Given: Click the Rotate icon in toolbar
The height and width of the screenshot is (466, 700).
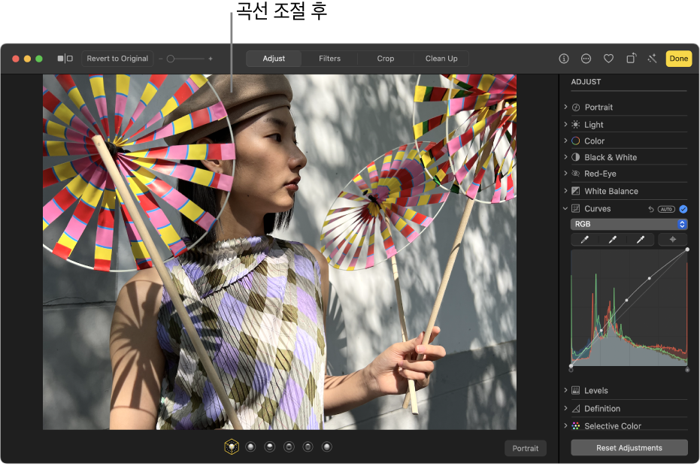Looking at the screenshot, I should pos(632,59).
